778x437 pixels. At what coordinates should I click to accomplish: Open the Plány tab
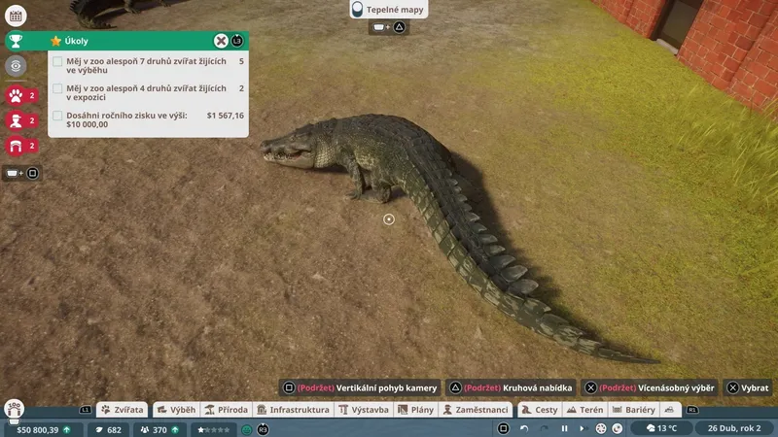click(x=416, y=410)
